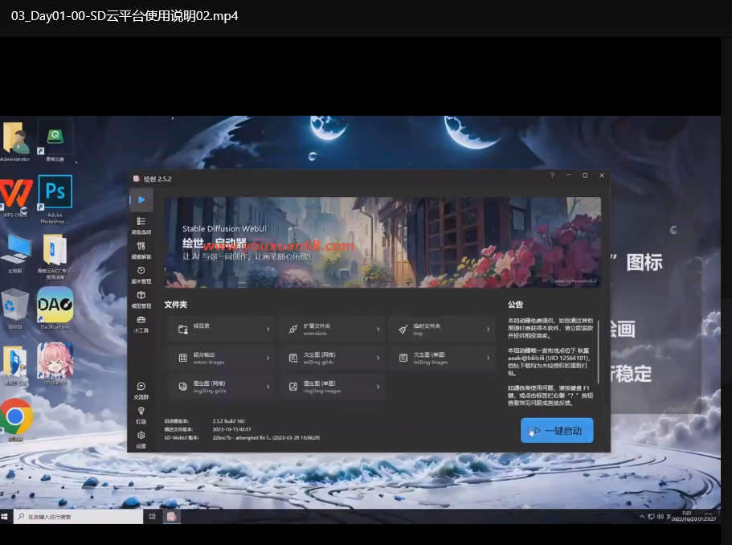Select the 回收站 recycle bin icon
Image resolution: width=732 pixels, height=545 pixels.
coord(15,309)
